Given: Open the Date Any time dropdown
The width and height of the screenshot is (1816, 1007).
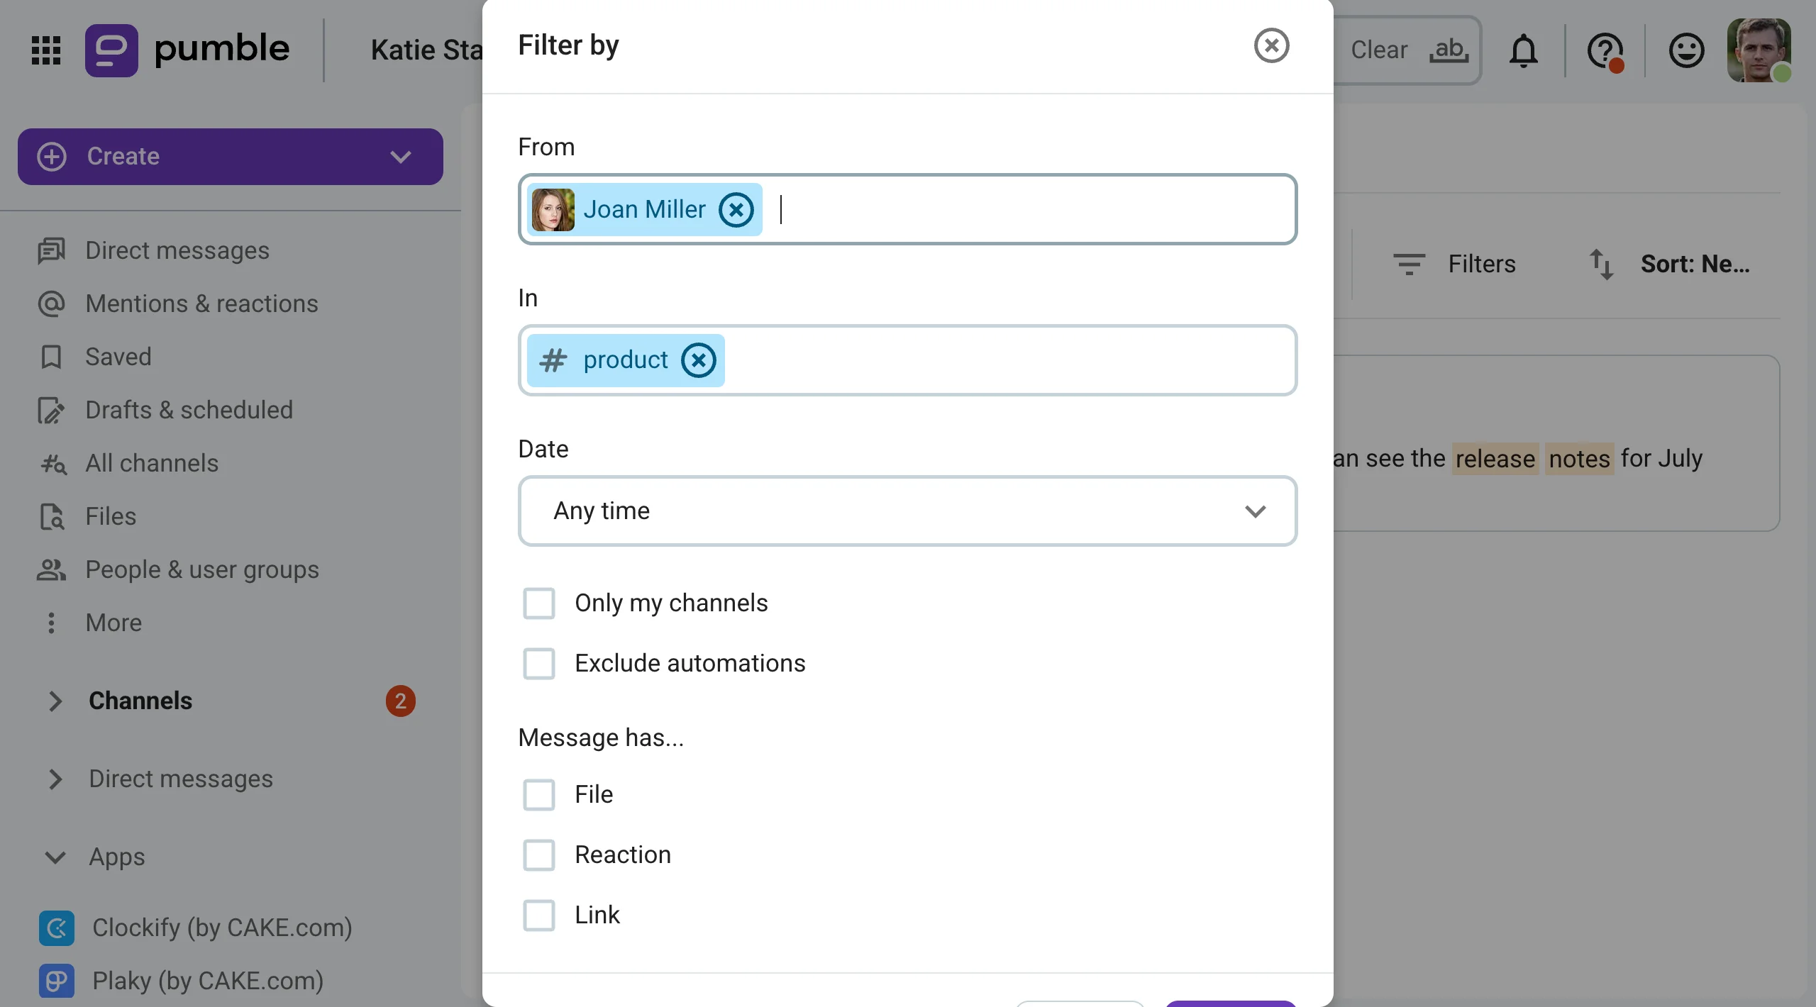Looking at the screenshot, I should point(907,511).
